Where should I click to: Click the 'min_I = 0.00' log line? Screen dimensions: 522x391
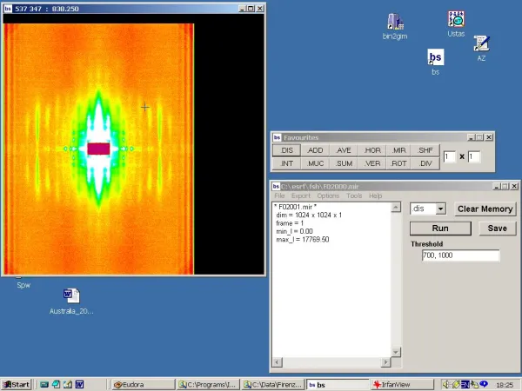click(x=294, y=231)
